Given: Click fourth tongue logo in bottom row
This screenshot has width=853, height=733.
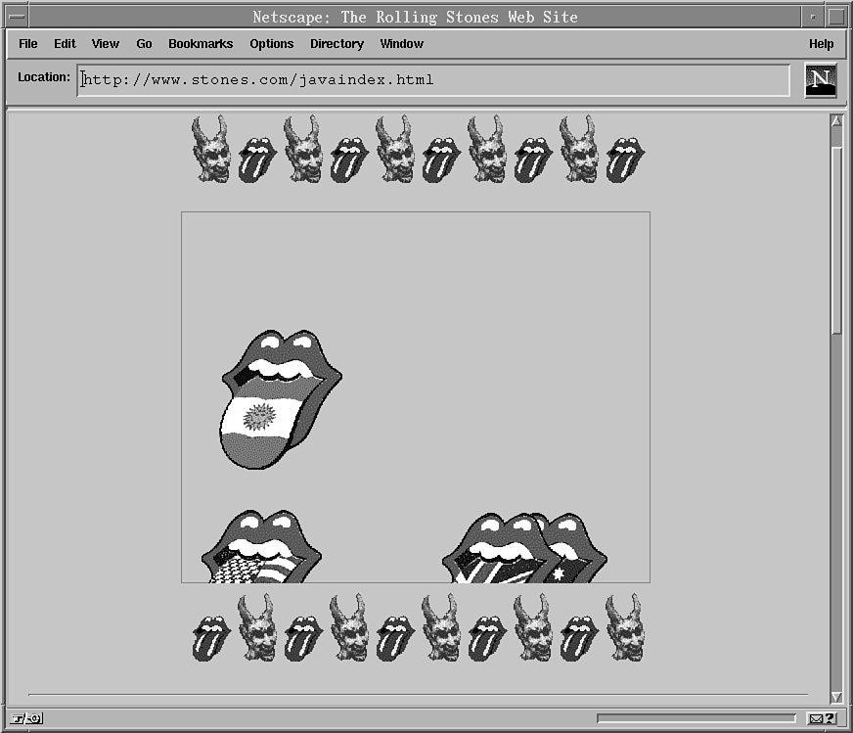Looking at the screenshot, I should point(487,638).
